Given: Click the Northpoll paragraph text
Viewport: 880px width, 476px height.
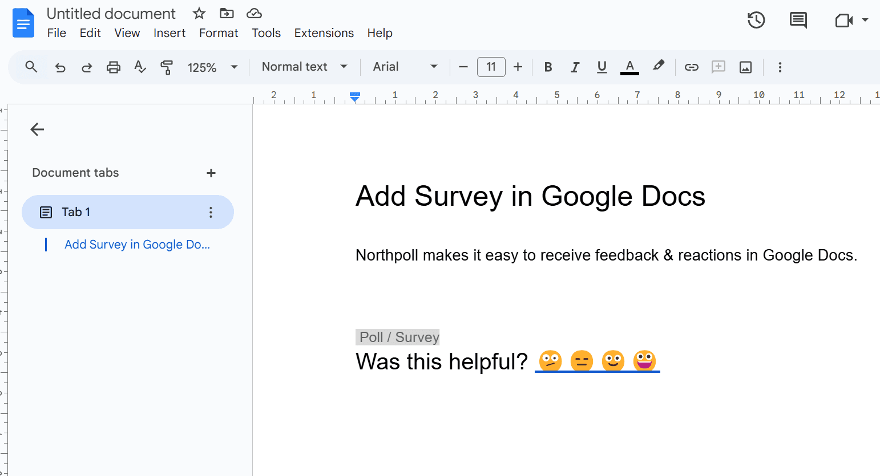Looking at the screenshot, I should point(606,255).
